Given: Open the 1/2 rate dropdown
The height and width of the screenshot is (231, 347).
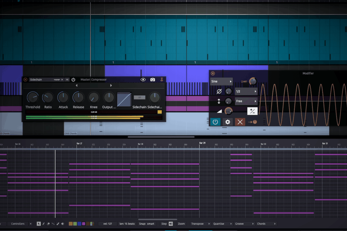Looking at the screenshot, I should [246, 91].
